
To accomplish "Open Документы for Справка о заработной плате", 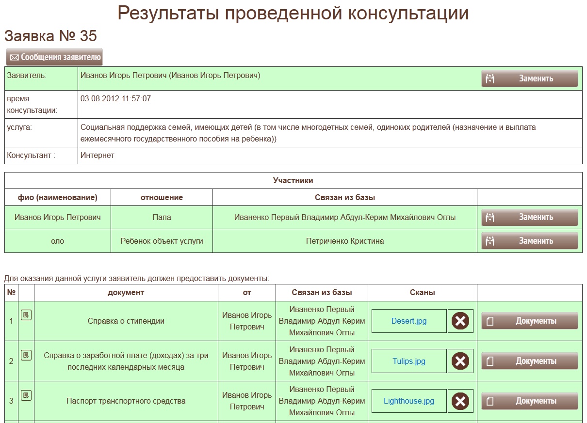I will point(529,361).
